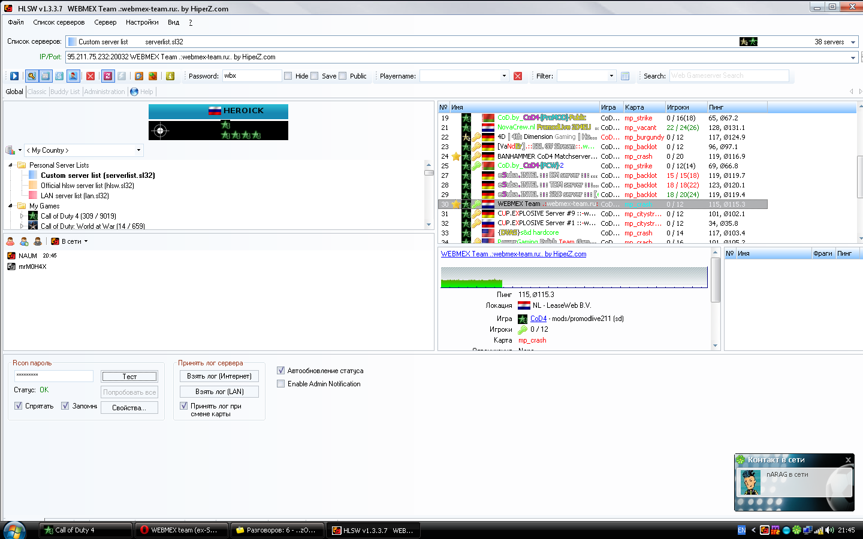Click the EN language indicator in the tray
This screenshot has height=539, width=863.
click(x=742, y=530)
